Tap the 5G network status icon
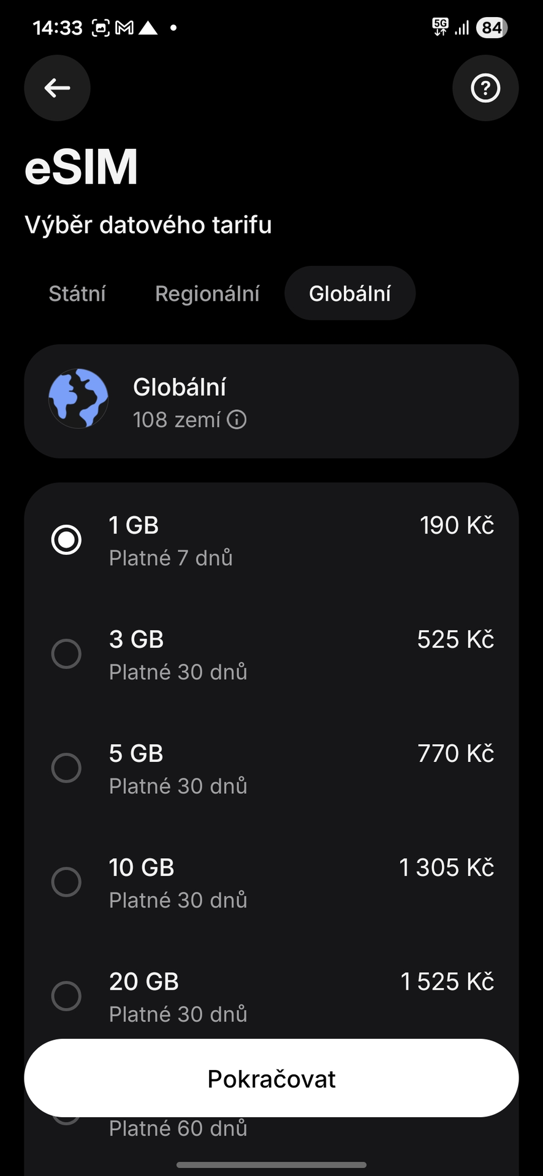 [440, 27]
